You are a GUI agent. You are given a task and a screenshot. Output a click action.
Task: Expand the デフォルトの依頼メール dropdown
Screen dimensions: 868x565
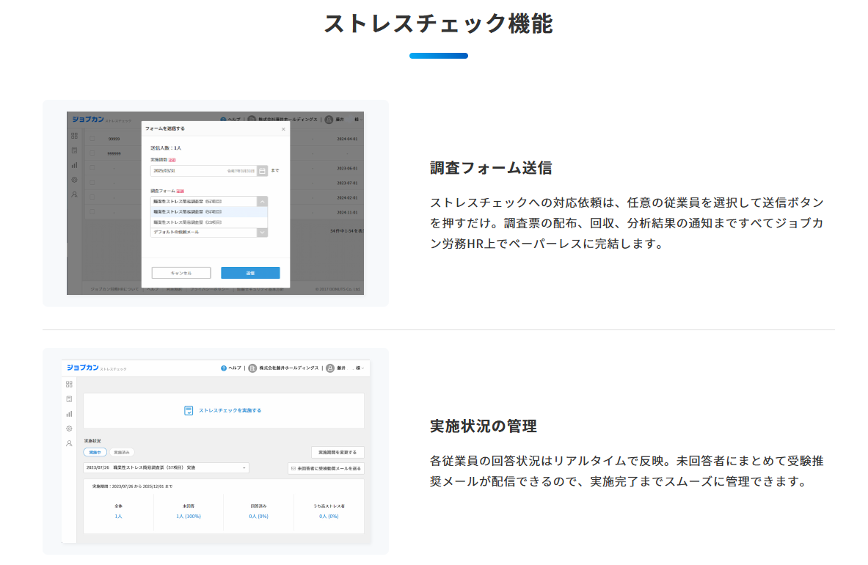pos(262,232)
